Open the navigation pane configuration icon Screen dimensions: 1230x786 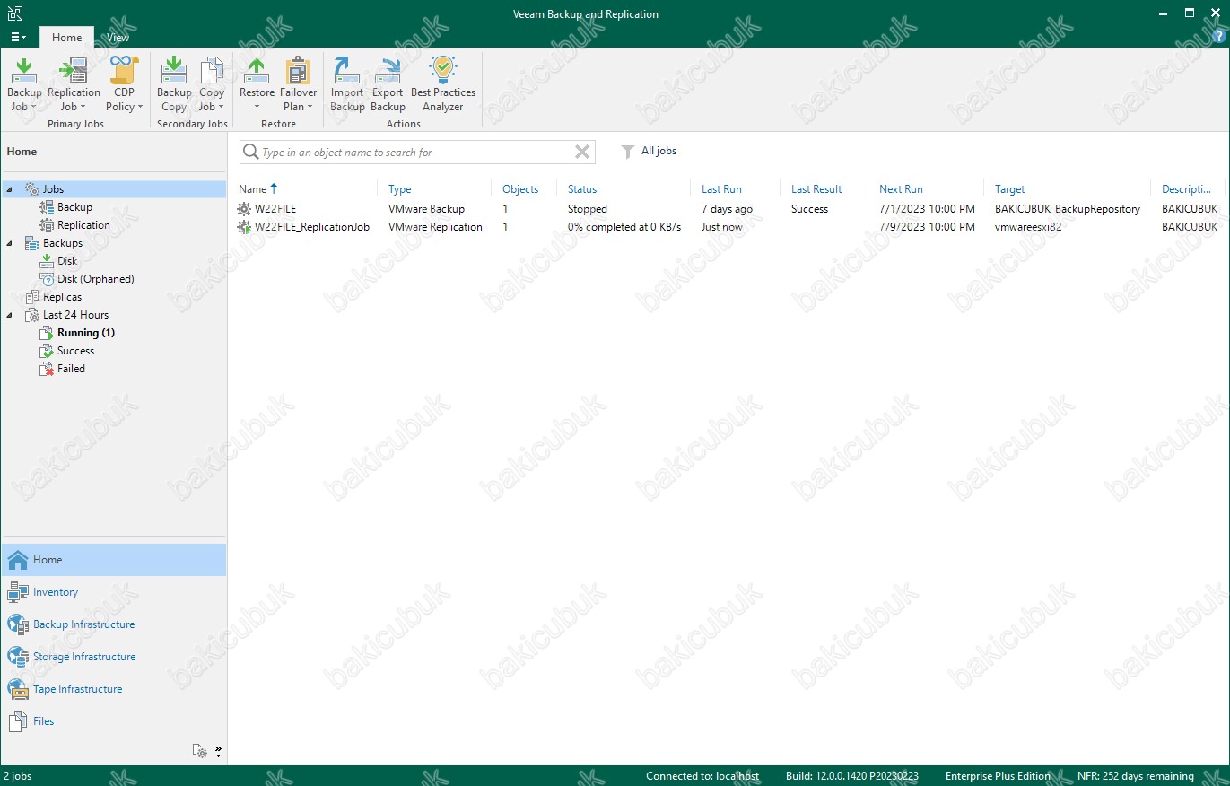pos(200,750)
